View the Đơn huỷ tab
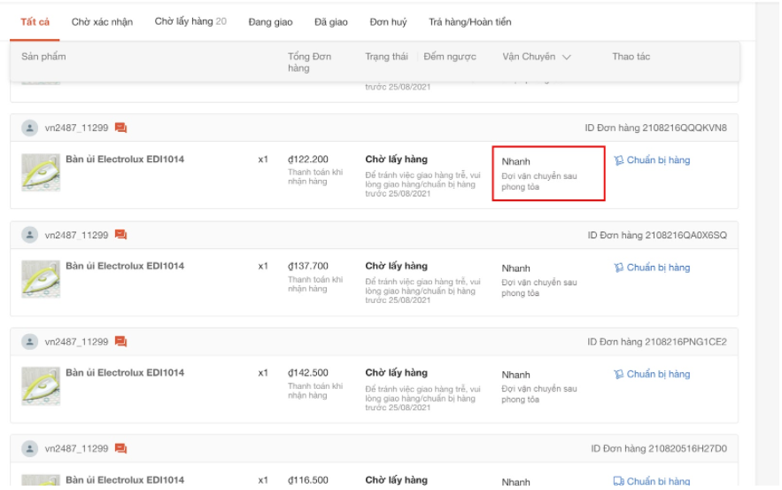Screen dimensions: 782x490 [x=388, y=21]
